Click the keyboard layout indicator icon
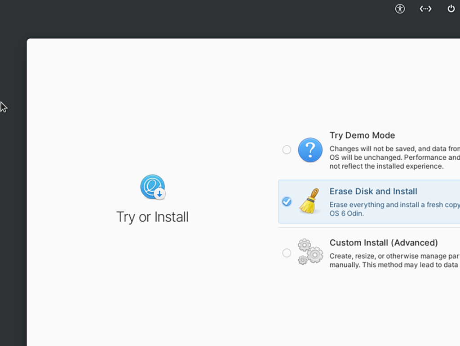The width and height of the screenshot is (460, 346). pyautogui.click(x=425, y=9)
